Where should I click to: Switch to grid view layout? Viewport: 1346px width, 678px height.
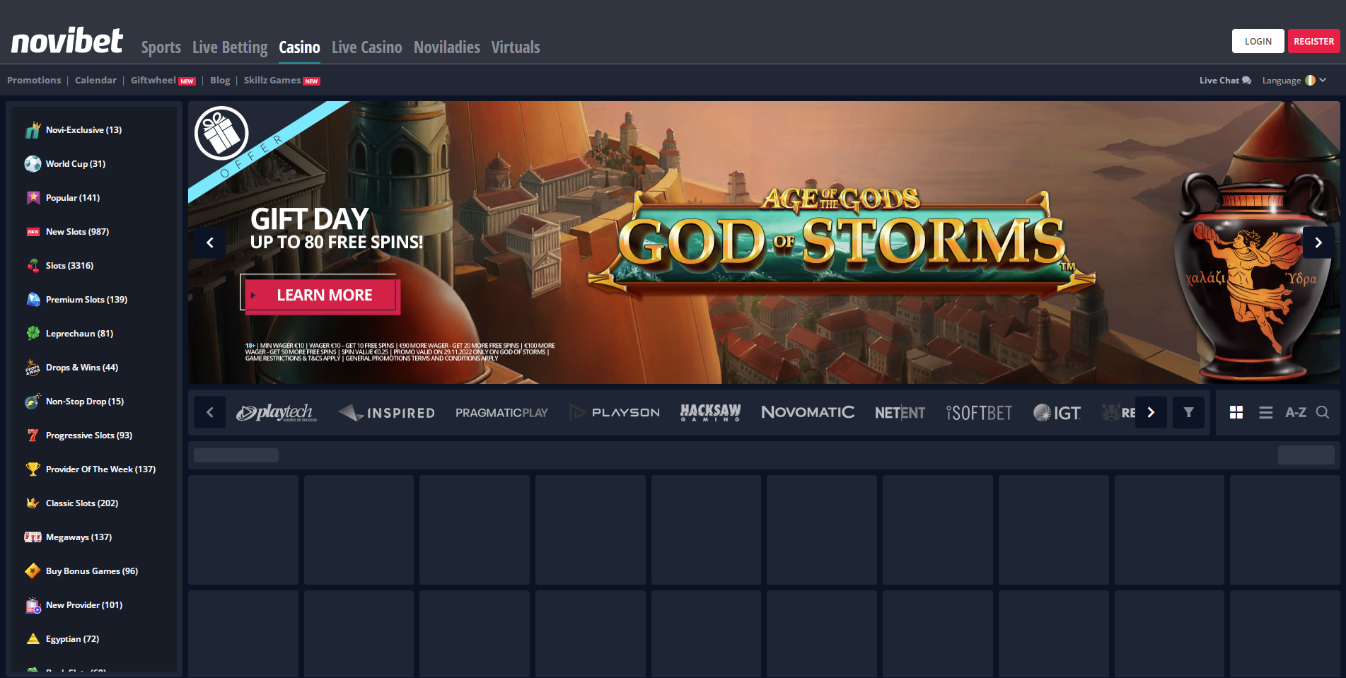click(x=1236, y=412)
